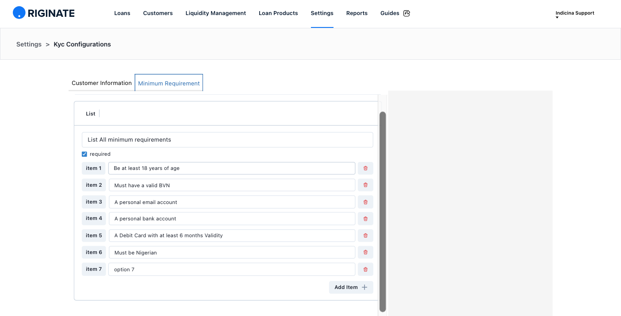
Task: Edit the A personal bank account field
Action: [232, 219]
